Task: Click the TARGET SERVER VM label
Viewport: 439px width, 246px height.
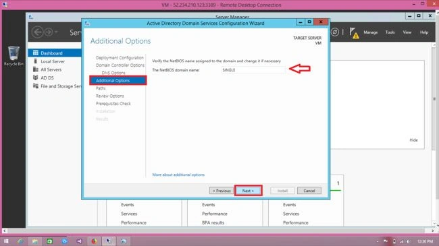Action: click(307, 40)
